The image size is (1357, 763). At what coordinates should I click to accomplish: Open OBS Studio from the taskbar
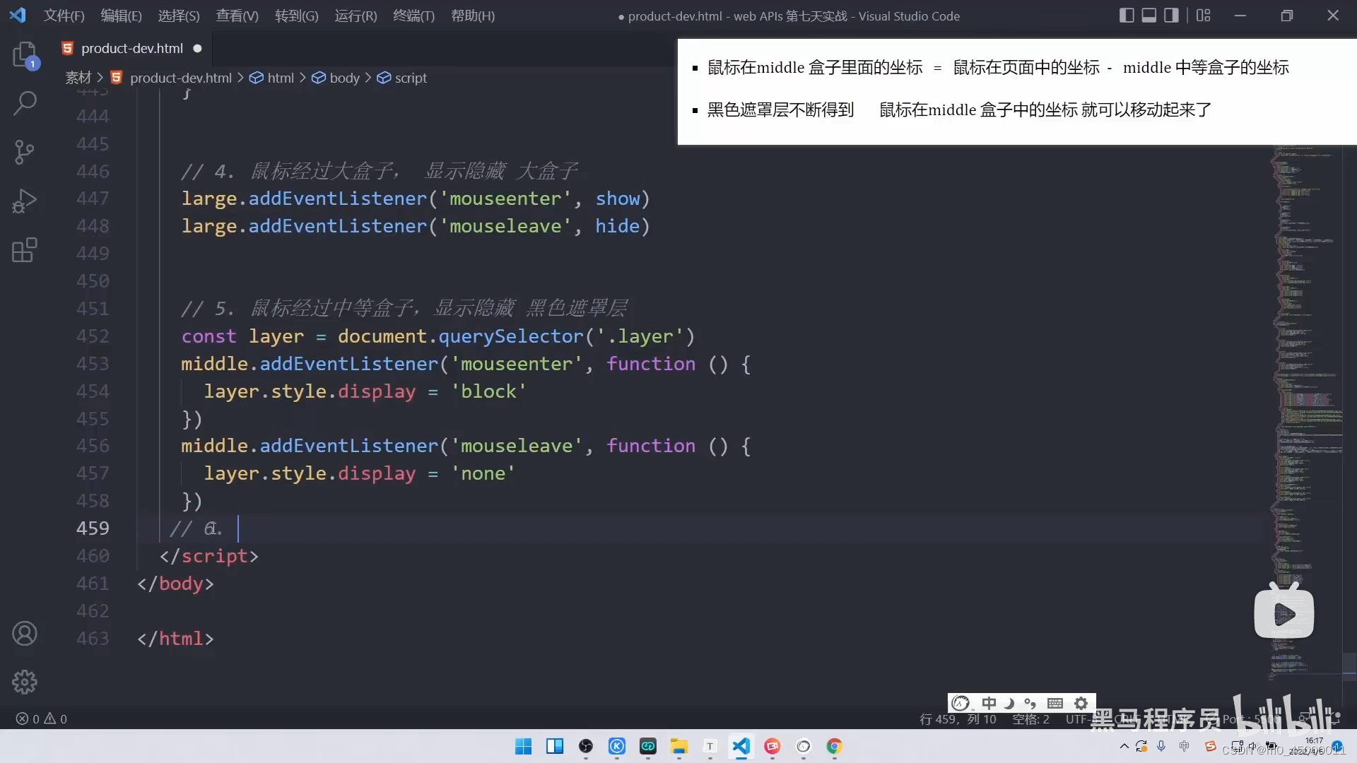pyautogui.click(x=586, y=747)
